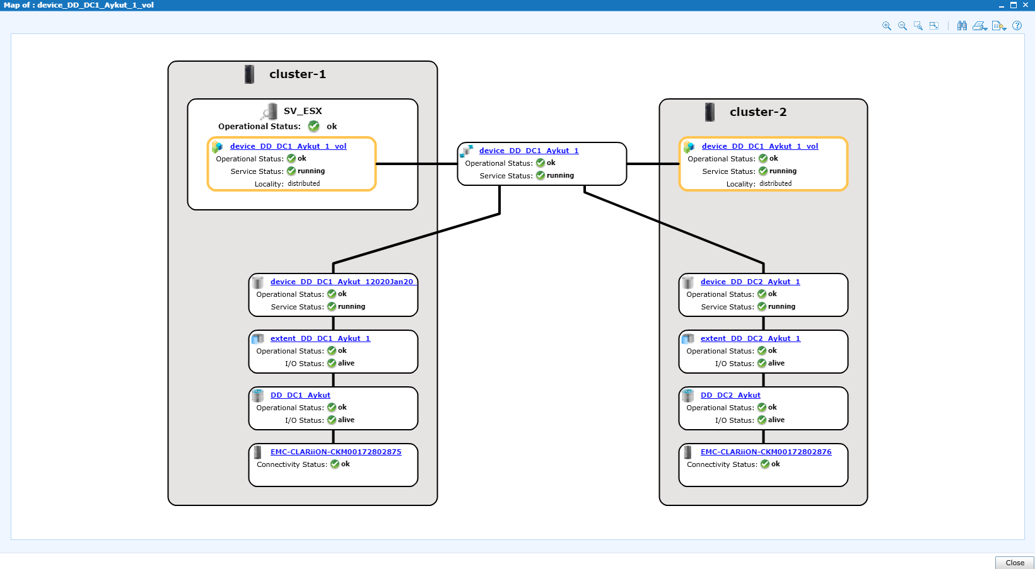Viewport: 1035px width, 569px height.
Task: Click storage volume icon beside DD_DC1_Aykut
Action: 258,396
